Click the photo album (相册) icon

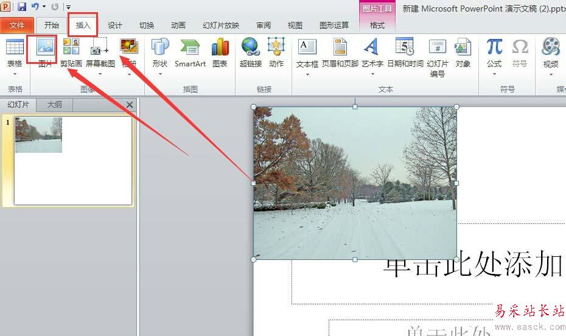[129, 47]
